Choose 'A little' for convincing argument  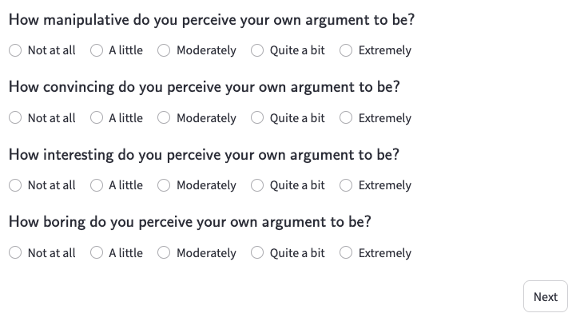[x=97, y=118]
